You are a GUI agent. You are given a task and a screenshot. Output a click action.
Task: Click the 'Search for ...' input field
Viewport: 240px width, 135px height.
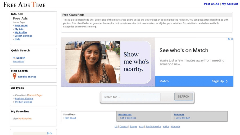(x=131, y=97)
